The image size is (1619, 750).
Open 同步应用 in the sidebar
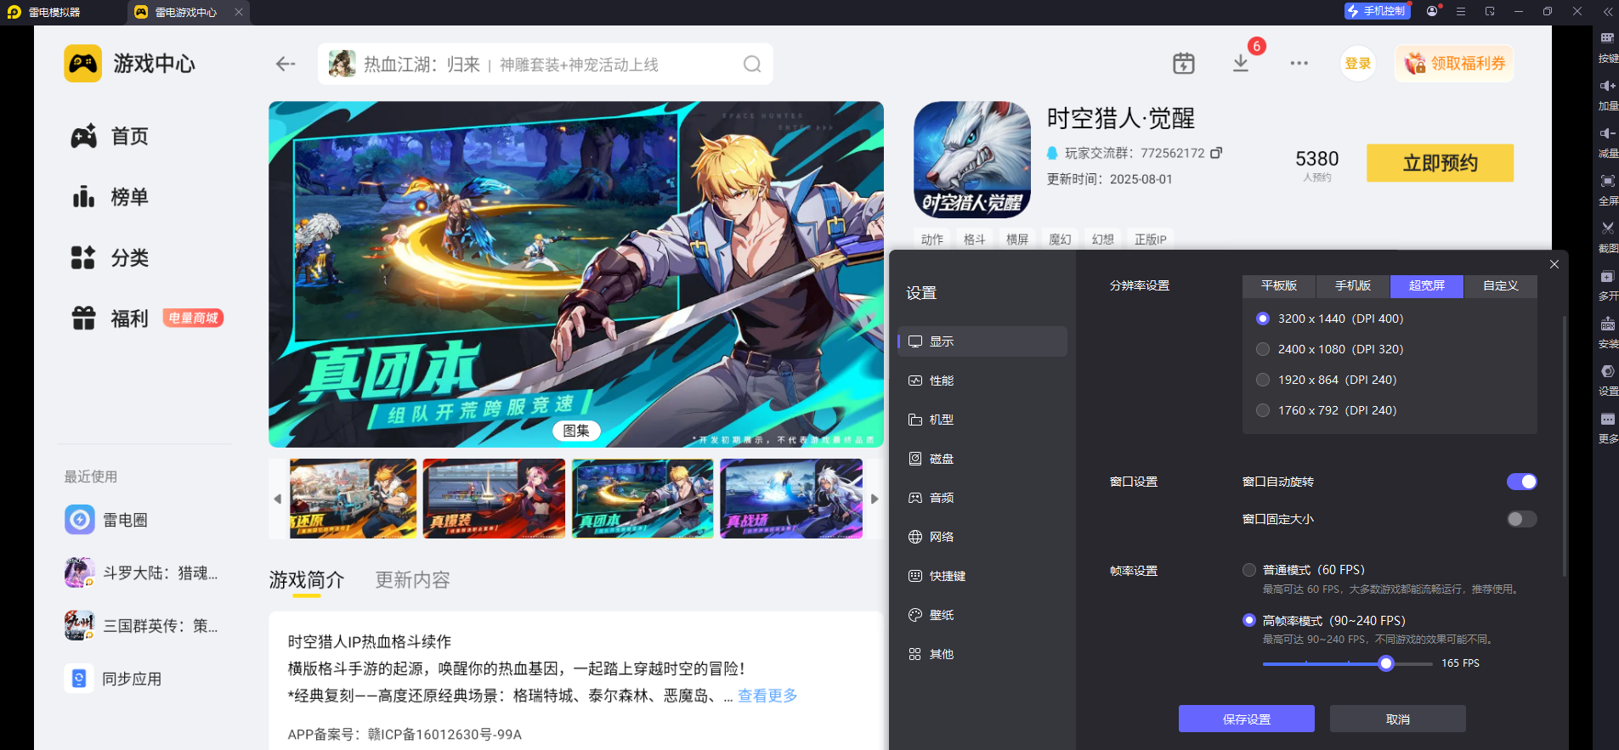[x=113, y=679]
